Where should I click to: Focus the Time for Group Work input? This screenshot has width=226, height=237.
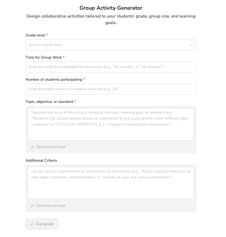111,67
